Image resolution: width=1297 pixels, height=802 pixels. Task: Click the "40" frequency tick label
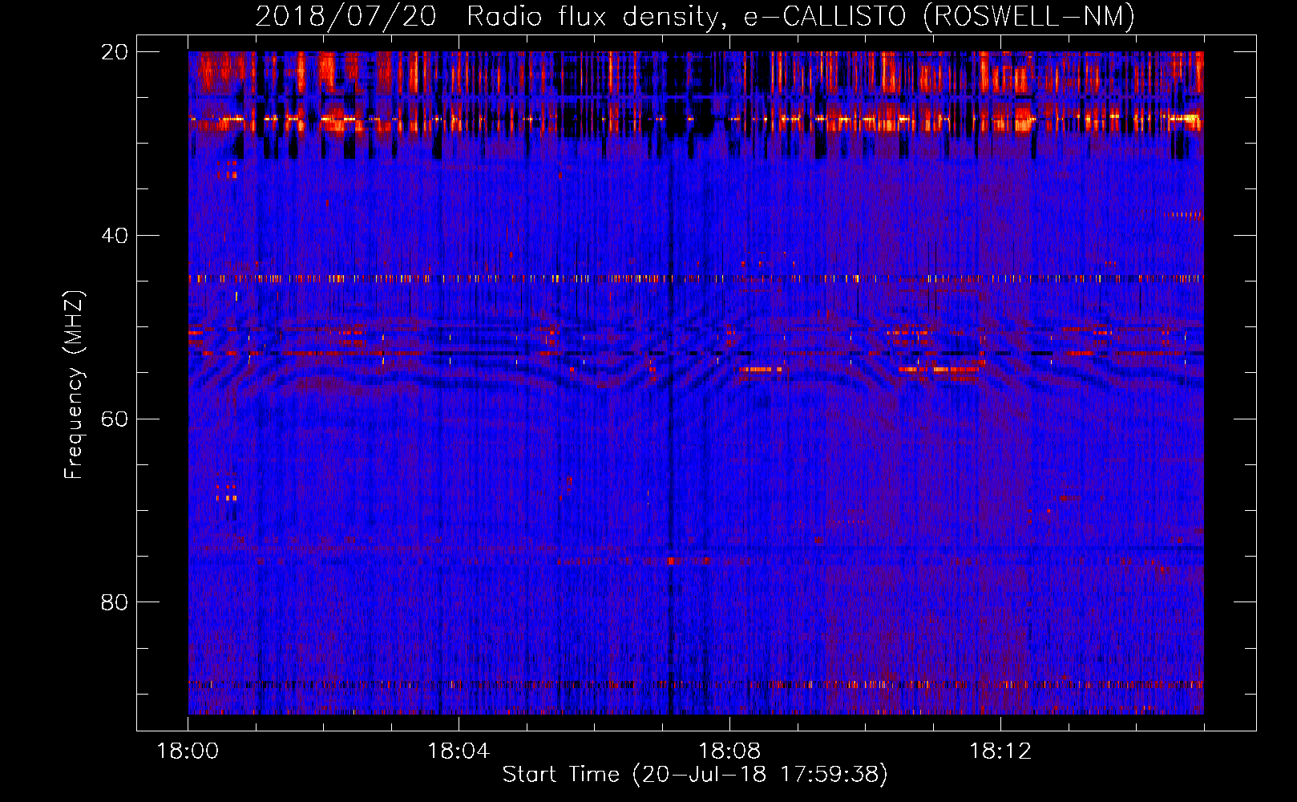tap(115, 236)
